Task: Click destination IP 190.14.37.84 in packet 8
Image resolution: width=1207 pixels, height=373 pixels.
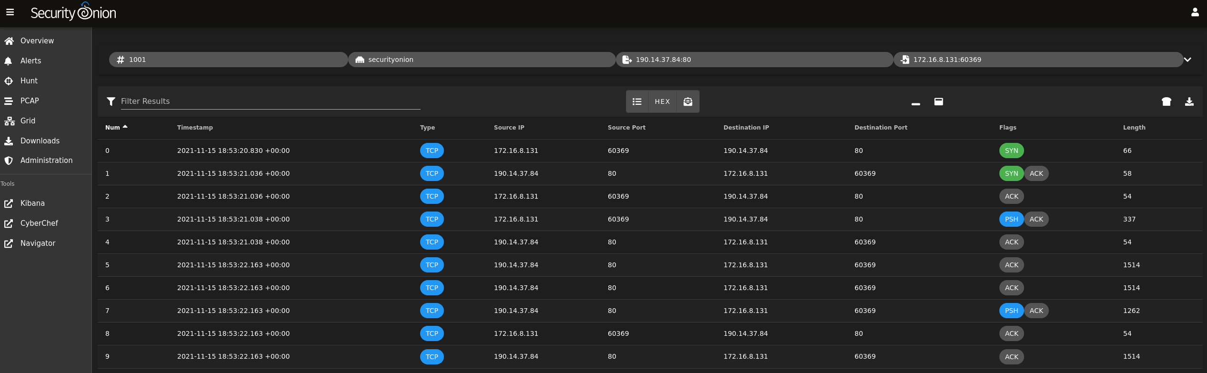Action: coord(745,333)
